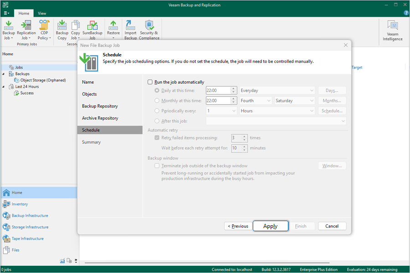Close the New File Backup Job dialog
This screenshot has width=410, height=273.
pos(346,45)
